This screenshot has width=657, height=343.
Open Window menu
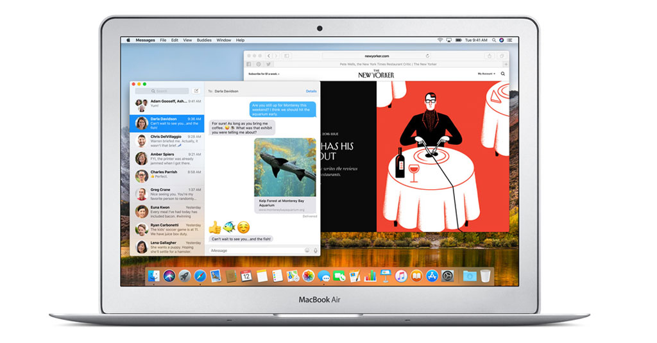coord(224,40)
